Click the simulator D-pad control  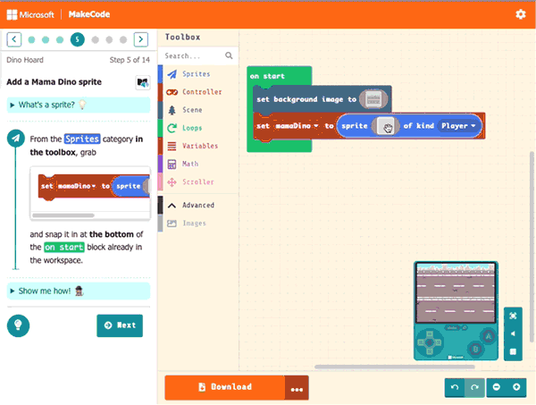pos(430,342)
